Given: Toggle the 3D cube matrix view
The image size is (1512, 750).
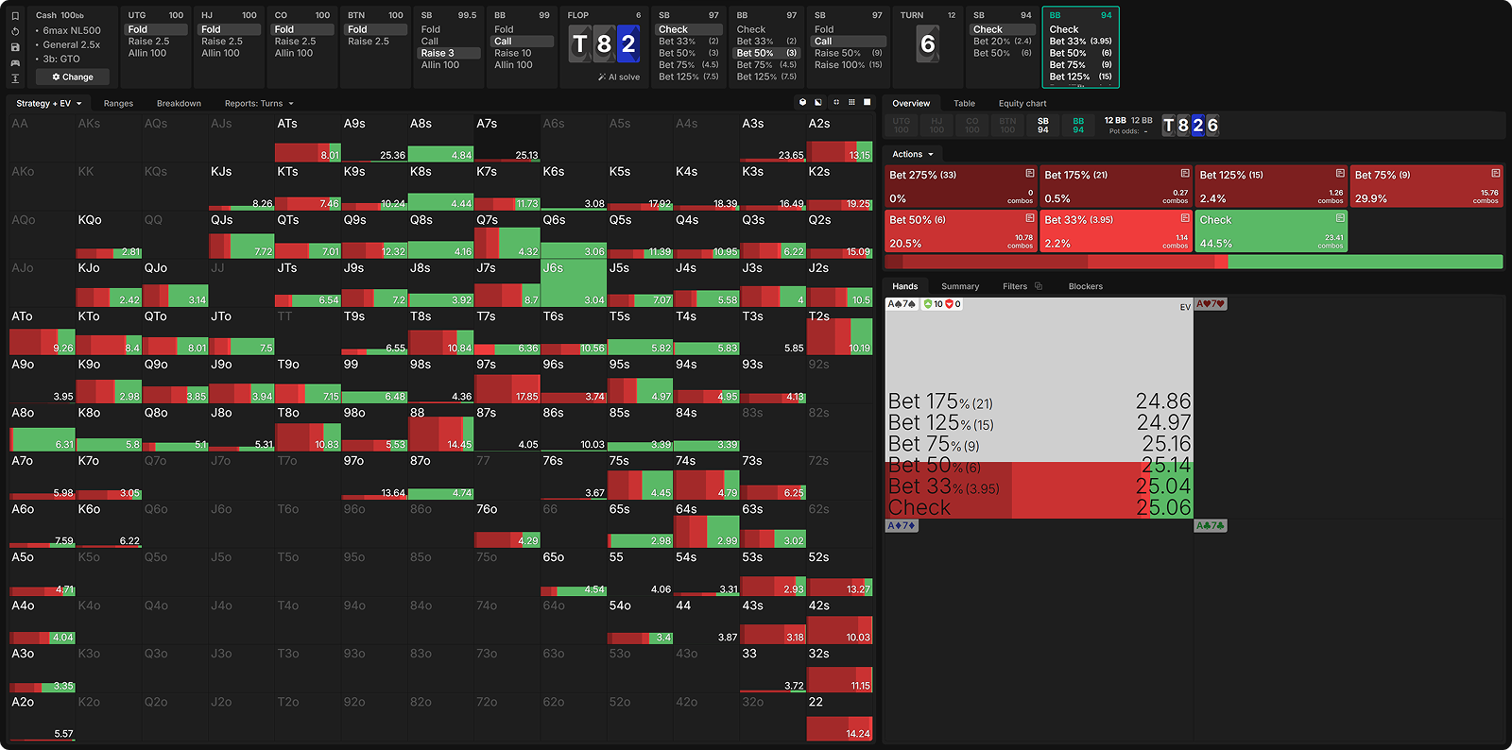Looking at the screenshot, I should (803, 102).
